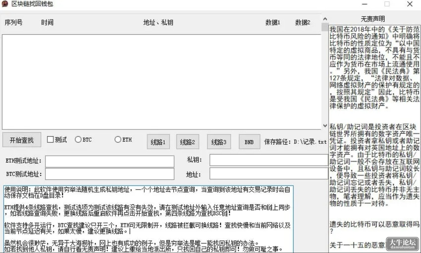
Task: Click the 无责声明 disclaimer text panel
Action: point(374,139)
